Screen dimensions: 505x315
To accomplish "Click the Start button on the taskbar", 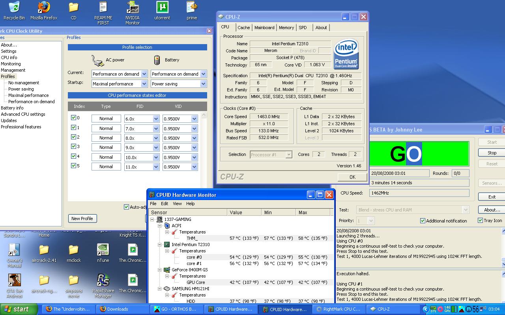I will point(19,309).
